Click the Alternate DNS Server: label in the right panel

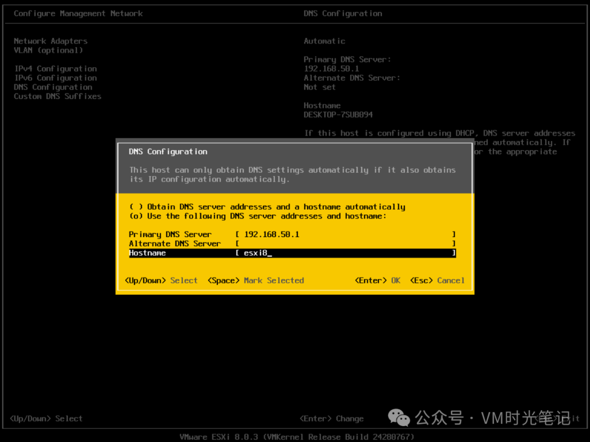[352, 78]
